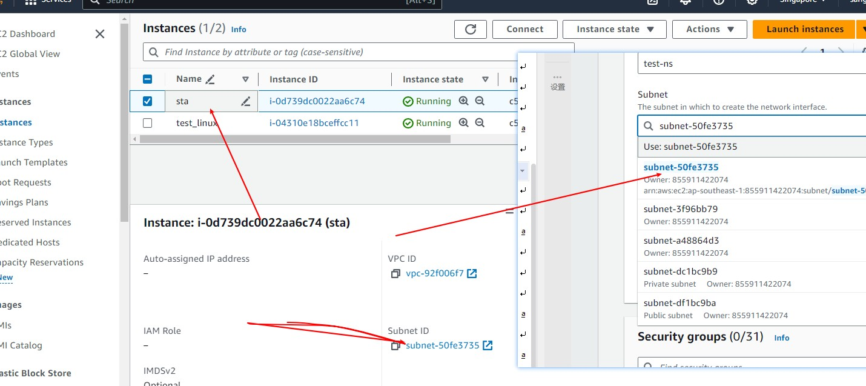Select subnet-df1bc9ba public subnet option
The image size is (866, 386).
click(752, 309)
